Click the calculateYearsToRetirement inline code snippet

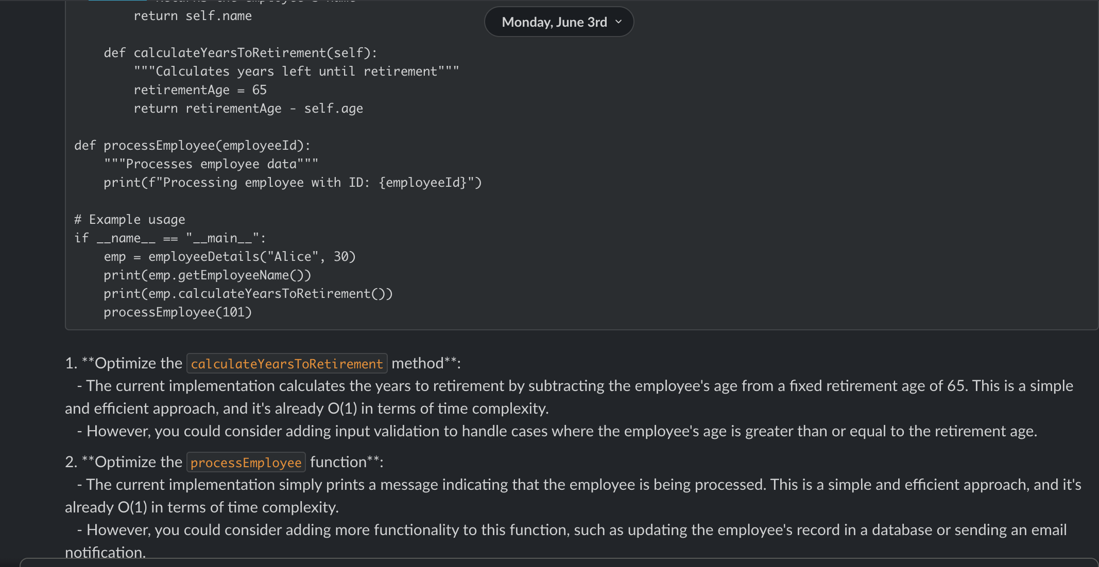pyautogui.click(x=287, y=364)
